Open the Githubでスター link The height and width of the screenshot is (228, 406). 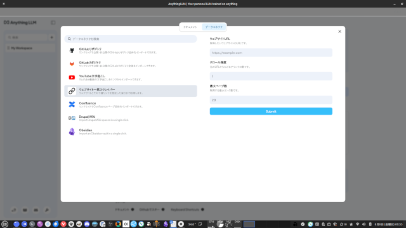152,210
